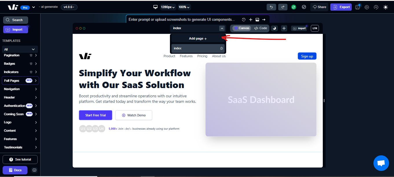394x177 pixels.
Task: Select Add page in the dropdown
Action: coord(198,38)
